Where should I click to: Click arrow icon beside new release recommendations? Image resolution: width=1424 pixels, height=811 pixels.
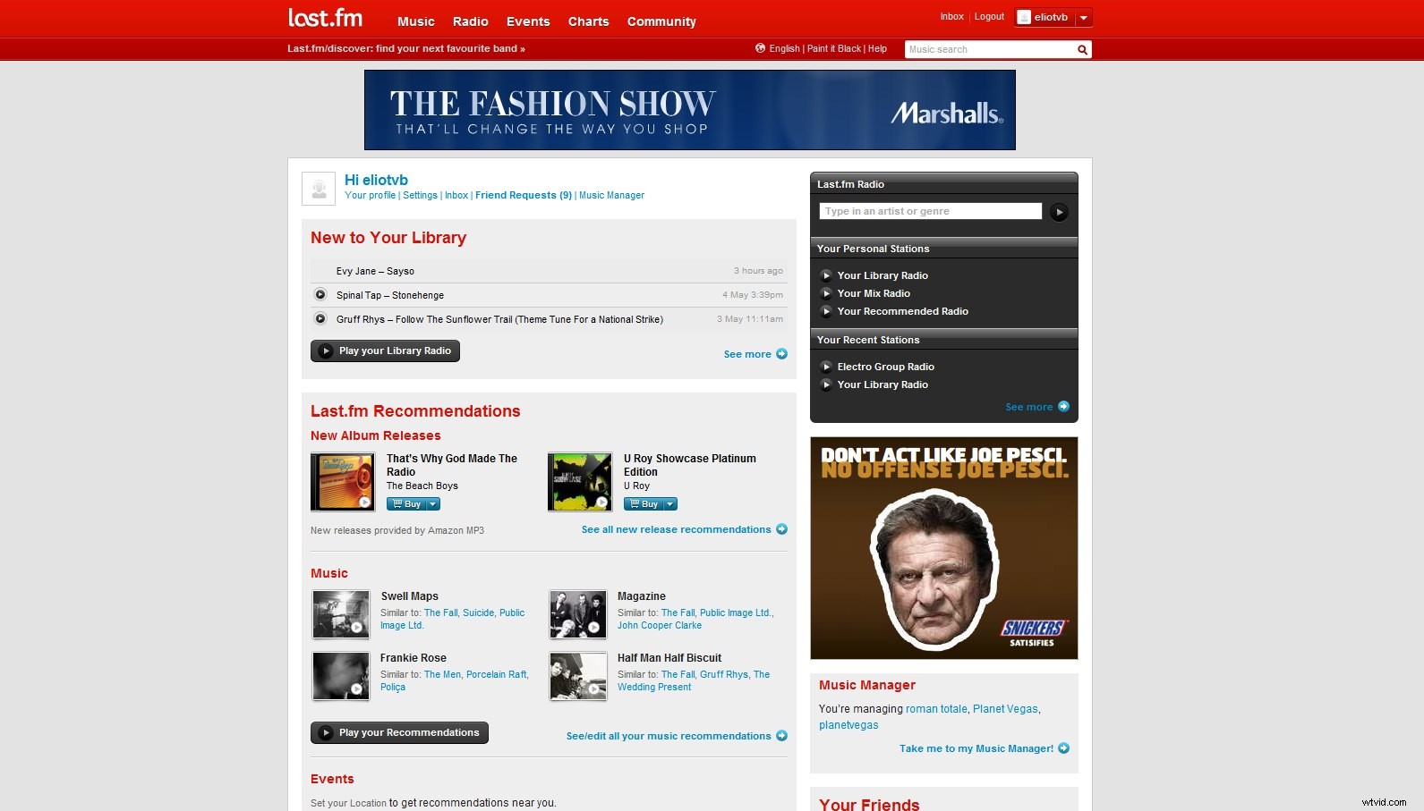coord(781,529)
